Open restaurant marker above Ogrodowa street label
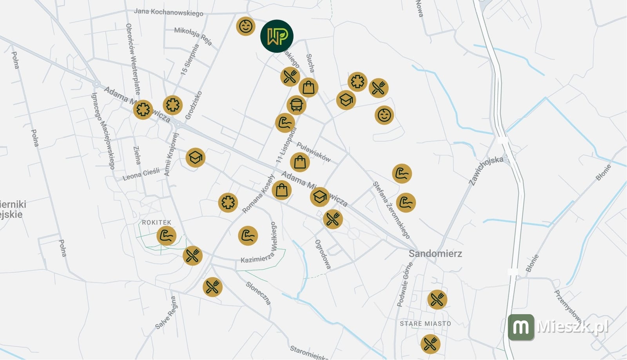This screenshot has height=360, width=627. 333,219
